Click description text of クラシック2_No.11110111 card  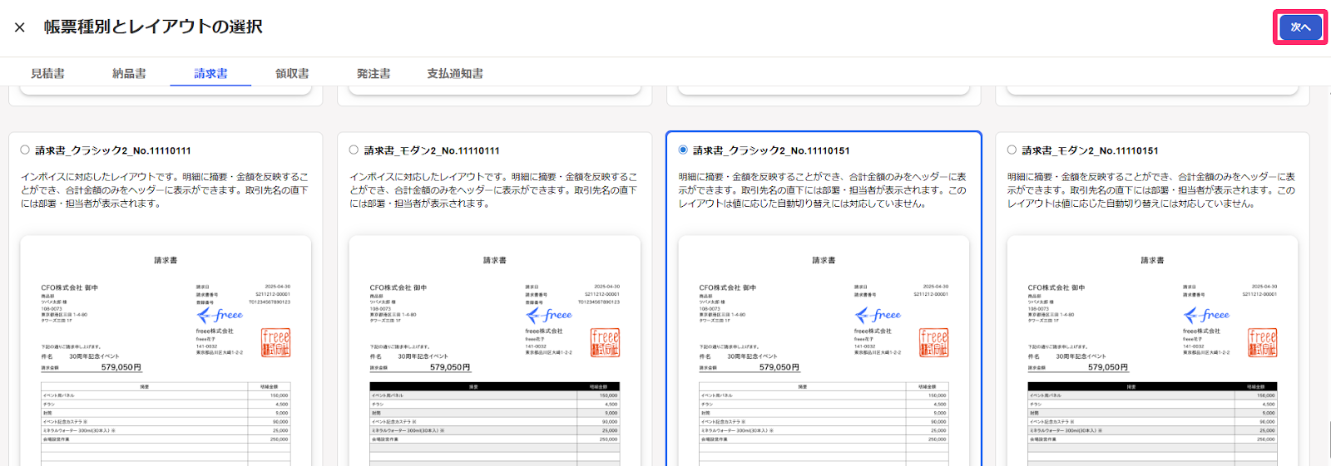coord(165,190)
